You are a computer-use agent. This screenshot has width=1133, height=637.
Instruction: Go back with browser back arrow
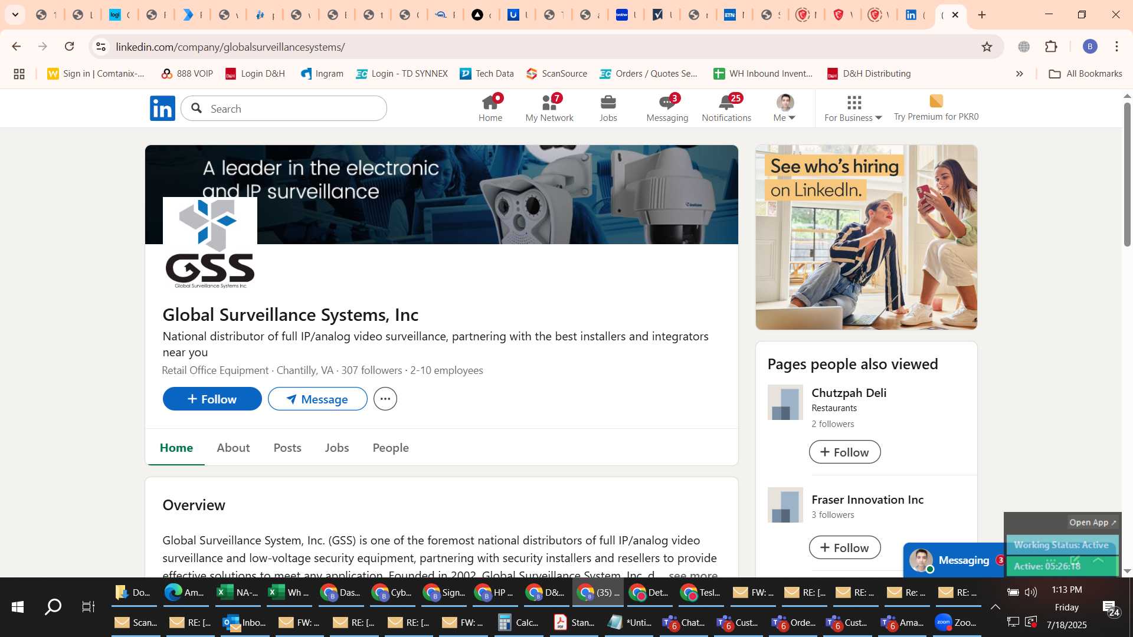click(x=16, y=47)
